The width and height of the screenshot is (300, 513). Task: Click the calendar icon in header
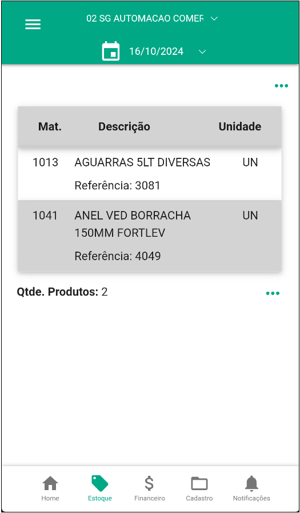click(x=111, y=51)
